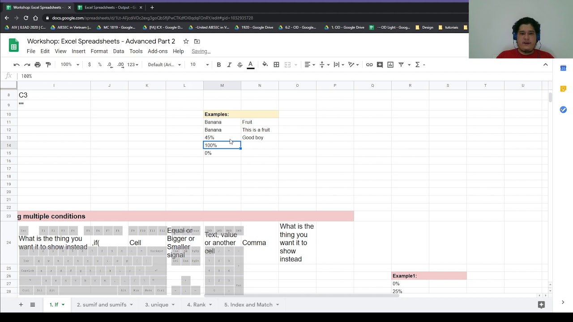Open Google Calendar side panel icon
The height and width of the screenshot is (322, 573).
click(x=563, y=68)
